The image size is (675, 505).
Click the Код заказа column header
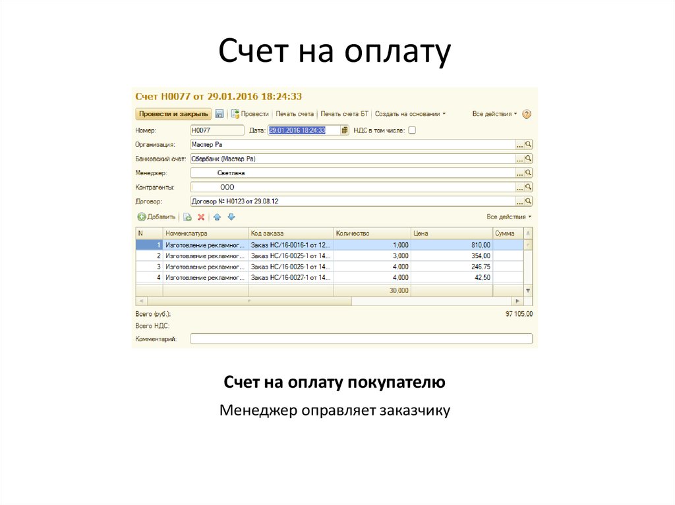click(291, 233)
